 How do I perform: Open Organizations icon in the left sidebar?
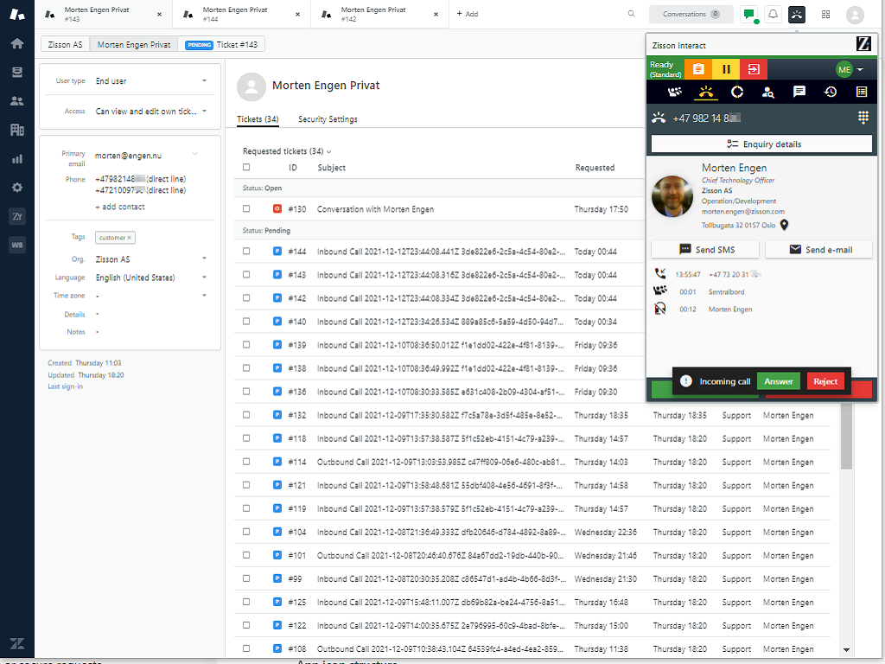(x=16, y=130)
